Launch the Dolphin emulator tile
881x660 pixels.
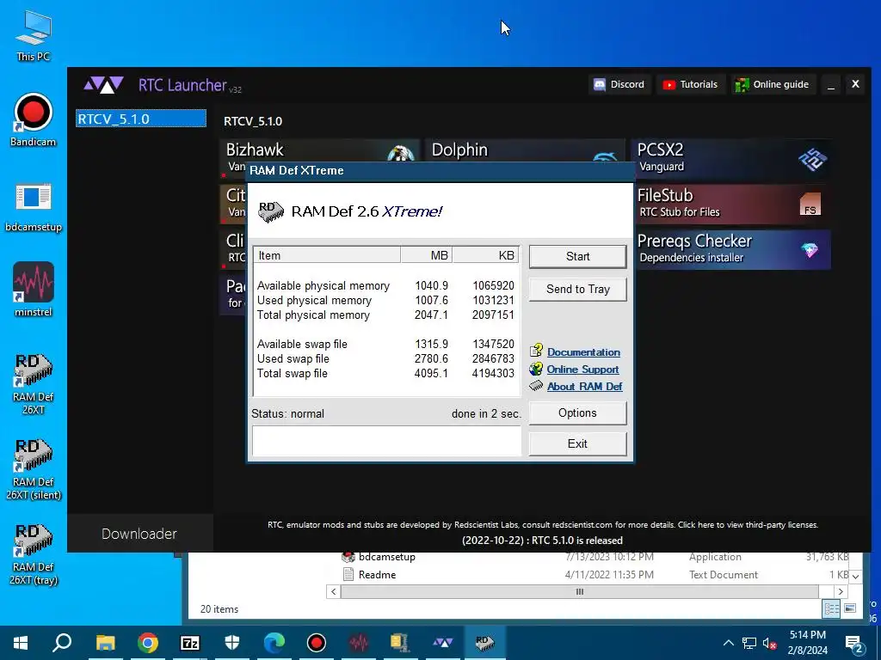click(x=525, y=150)
